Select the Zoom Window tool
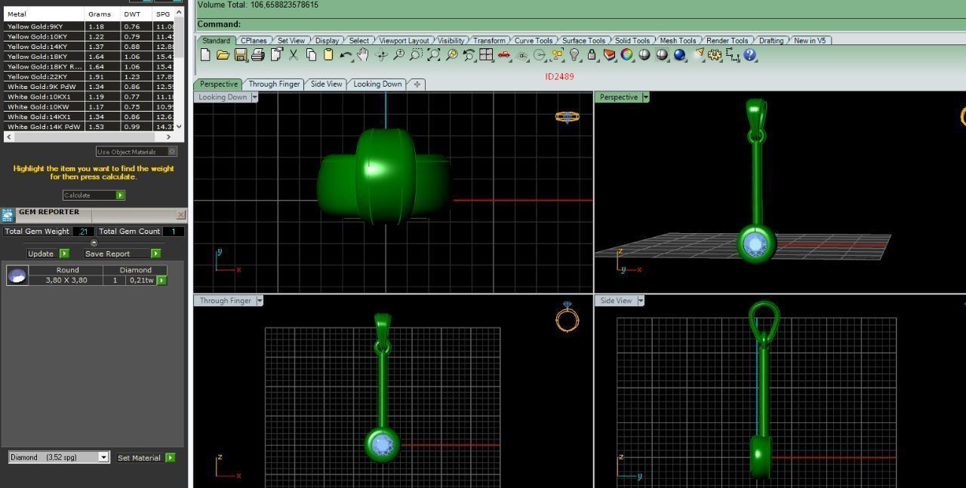The image size is (966, 488). 416,54
